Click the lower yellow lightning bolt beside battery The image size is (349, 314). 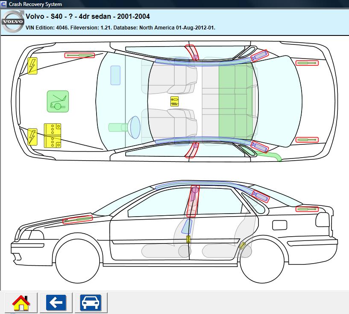point(32,137)
